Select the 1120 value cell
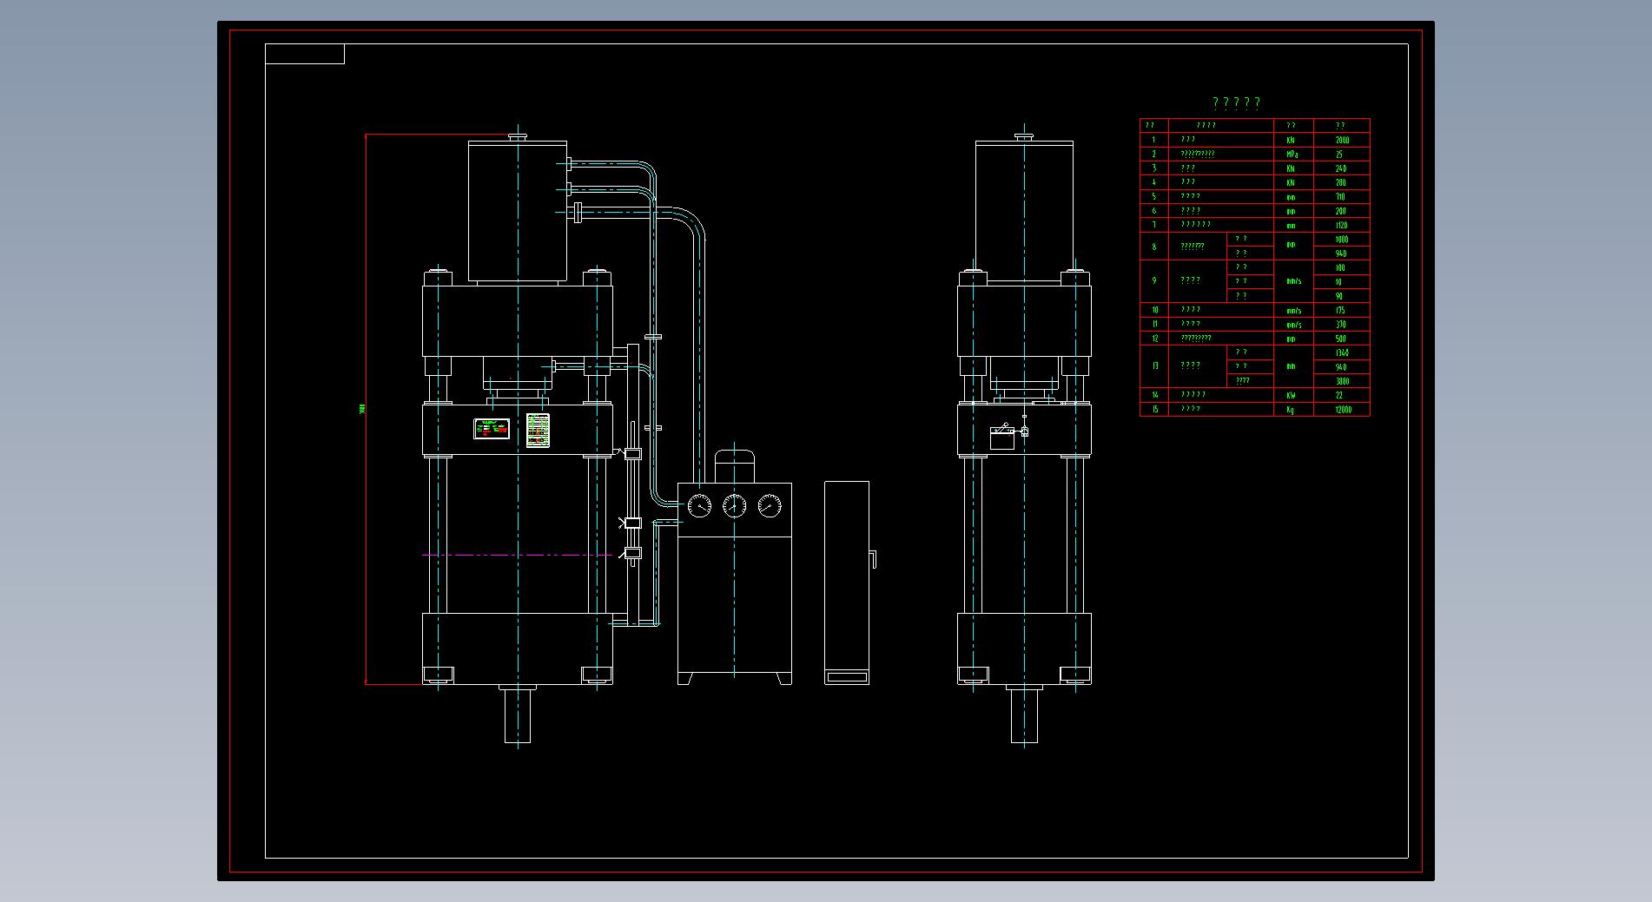Image resolution: width=1652 pixels, height=902 pixels. click(1342, 225)
